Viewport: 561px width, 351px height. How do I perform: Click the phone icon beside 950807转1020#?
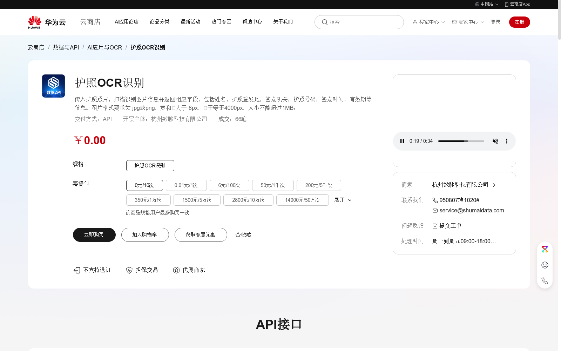coord(435,200)
